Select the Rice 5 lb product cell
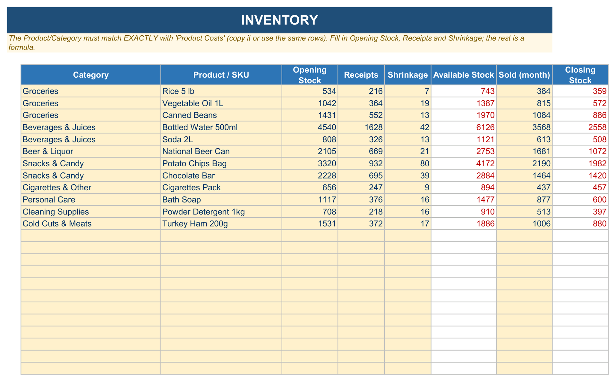 pos(221,91)
